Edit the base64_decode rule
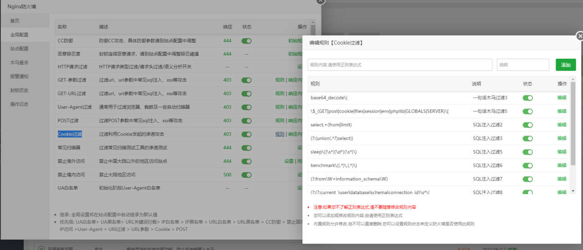This screenshot has width=583, height=250. 562,98
